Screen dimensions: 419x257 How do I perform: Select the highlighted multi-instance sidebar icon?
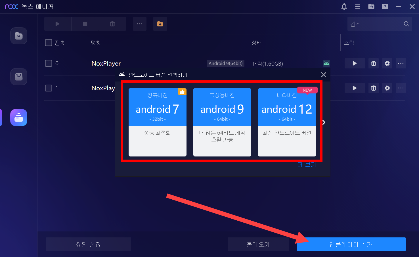point(19,118)
